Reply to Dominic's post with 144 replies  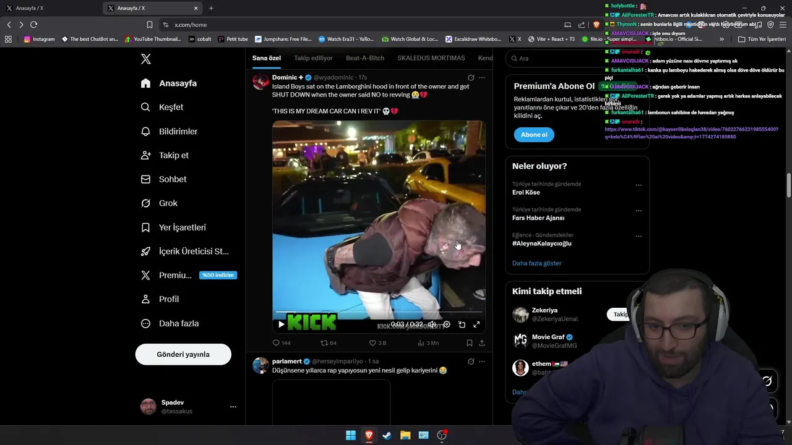[x=282, y=343]
